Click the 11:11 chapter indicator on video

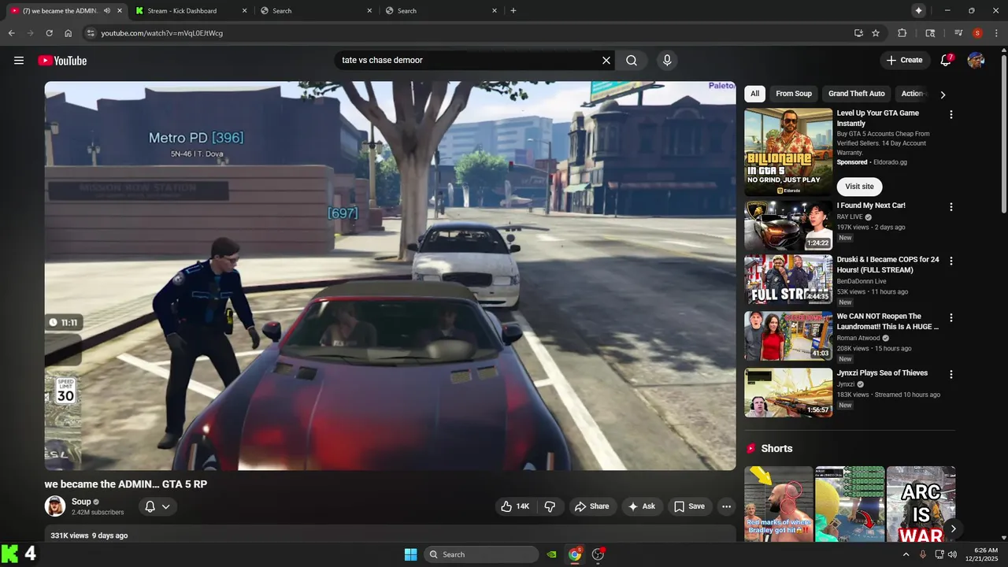click(x=63, y=322)
